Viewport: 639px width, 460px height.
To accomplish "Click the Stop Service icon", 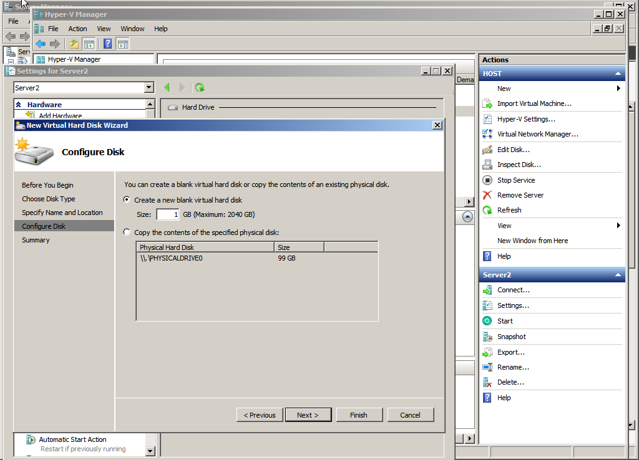I will point(487,180).
